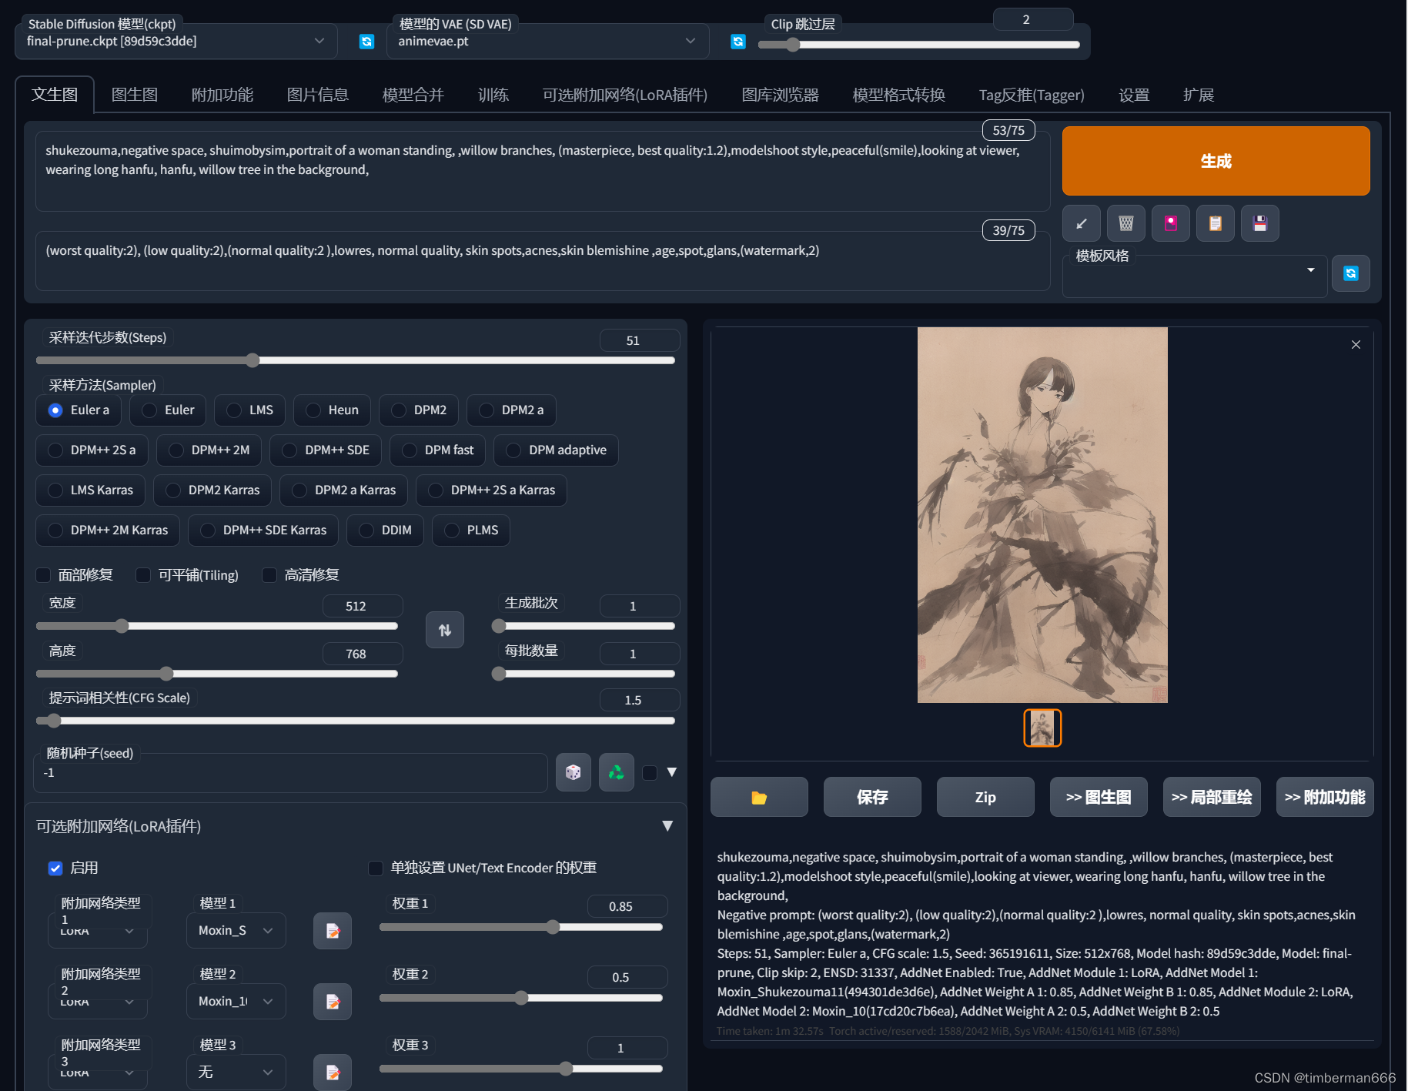Open the Extensions (扩展) tab

coord(1199,95)
